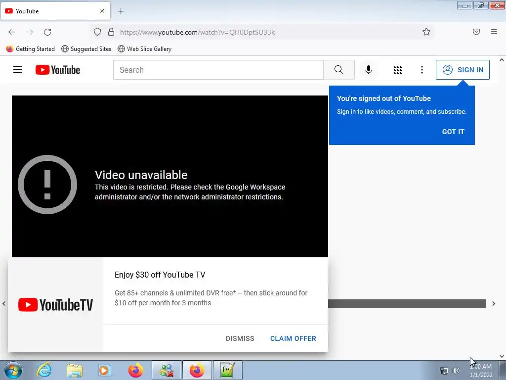The width and height of the screenshot is (506, 380).
Task: Close the YouTube tab
Action: click(x=102, y=11)
